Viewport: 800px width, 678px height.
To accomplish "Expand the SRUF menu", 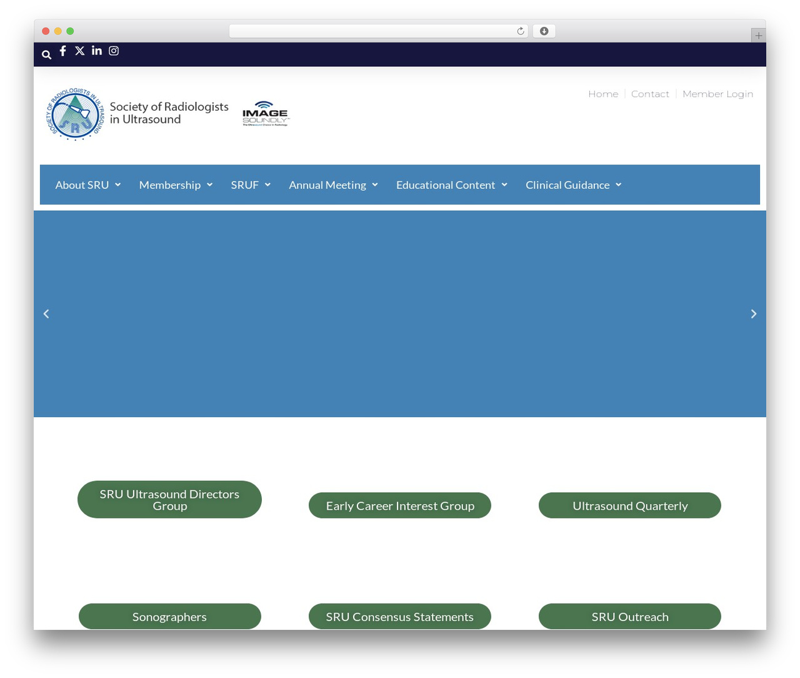I will pyautogui.click(x=251, y=185).
